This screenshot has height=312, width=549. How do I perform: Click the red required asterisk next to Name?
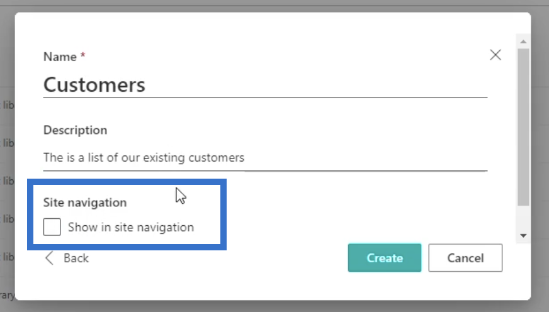point(83,55)
